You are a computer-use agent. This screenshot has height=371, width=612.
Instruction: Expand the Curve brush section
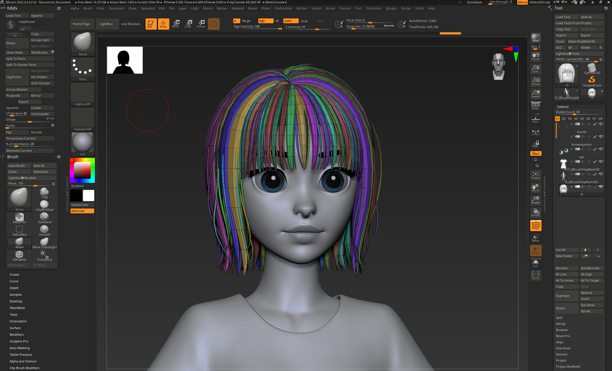click(14, 281)
